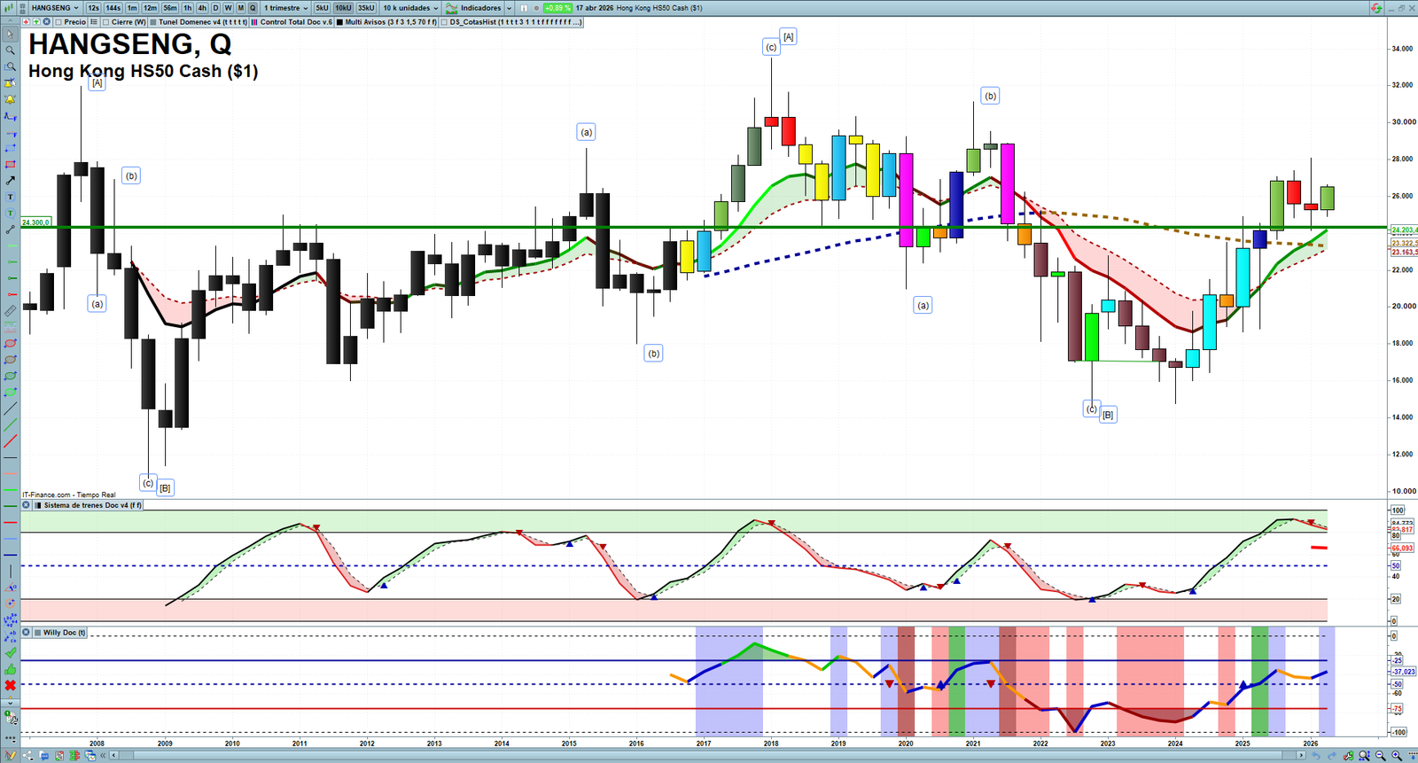Select the ruler measurement tool
This screenshot has height=763, width=1418.
point(10,311)
